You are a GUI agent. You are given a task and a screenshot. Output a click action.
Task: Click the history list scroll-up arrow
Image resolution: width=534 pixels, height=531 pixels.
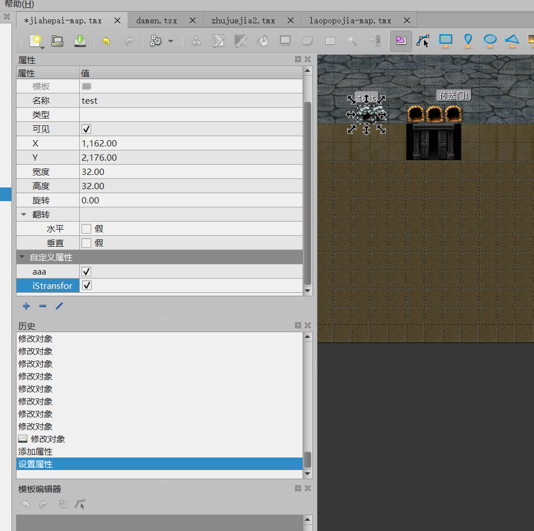point(308,337)
